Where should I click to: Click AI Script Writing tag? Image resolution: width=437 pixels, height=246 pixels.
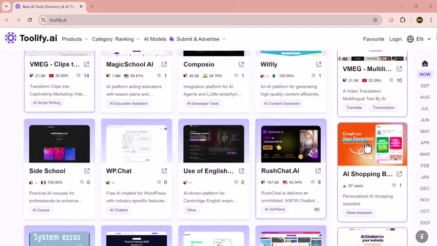pos(47,102)
